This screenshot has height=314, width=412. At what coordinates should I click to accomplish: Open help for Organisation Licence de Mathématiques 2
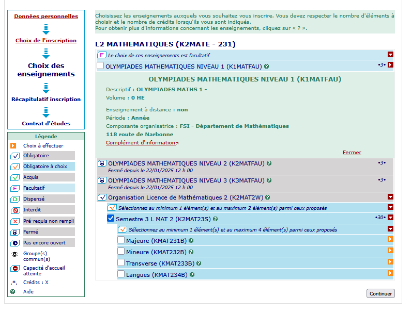(x=267, y=197)
